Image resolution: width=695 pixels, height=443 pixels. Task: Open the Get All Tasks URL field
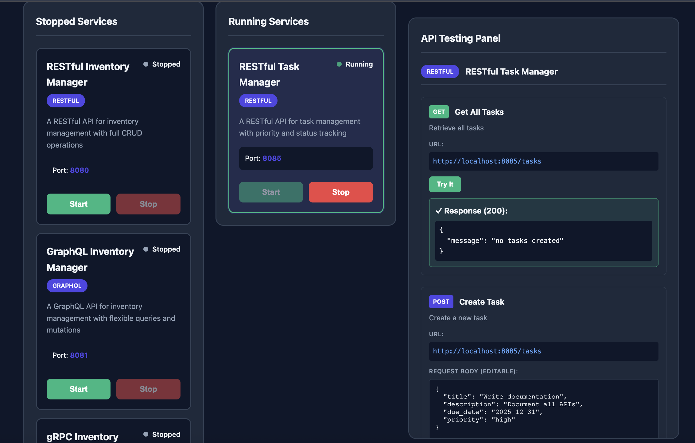pyautogui.click(x=543, y=161)
